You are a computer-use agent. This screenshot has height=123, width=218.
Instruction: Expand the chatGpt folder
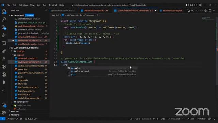tap(20, 51)
